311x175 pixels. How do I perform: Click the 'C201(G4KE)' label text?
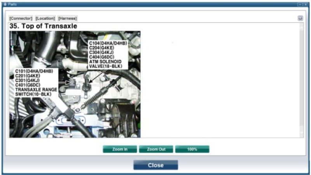click(28, 76)
